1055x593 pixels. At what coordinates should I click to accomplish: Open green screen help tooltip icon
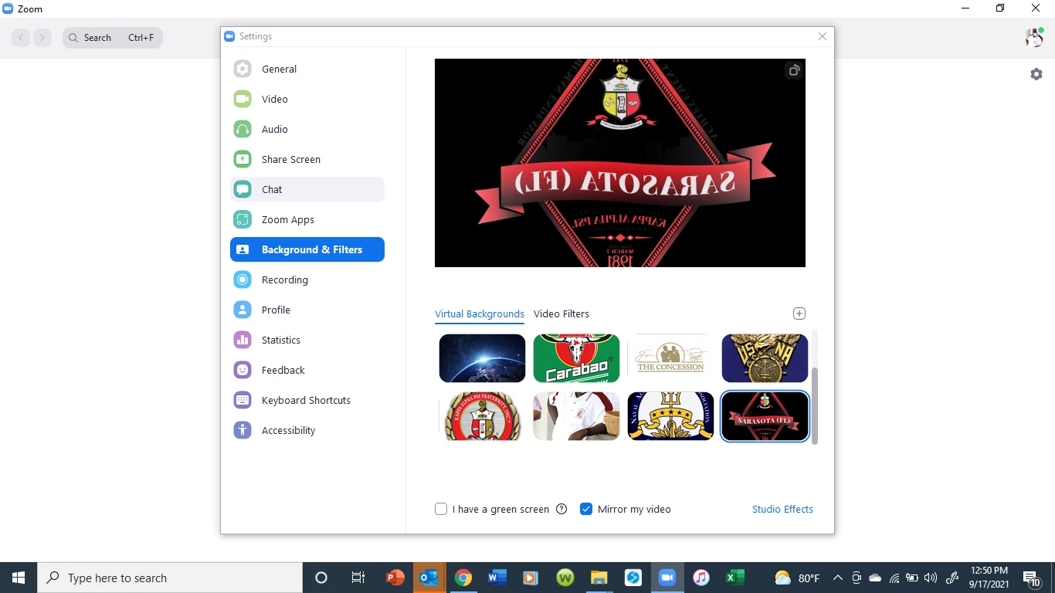coord(561,509)
